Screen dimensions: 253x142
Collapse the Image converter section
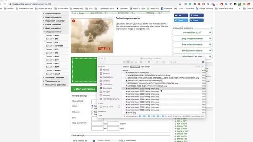point(53,32)
